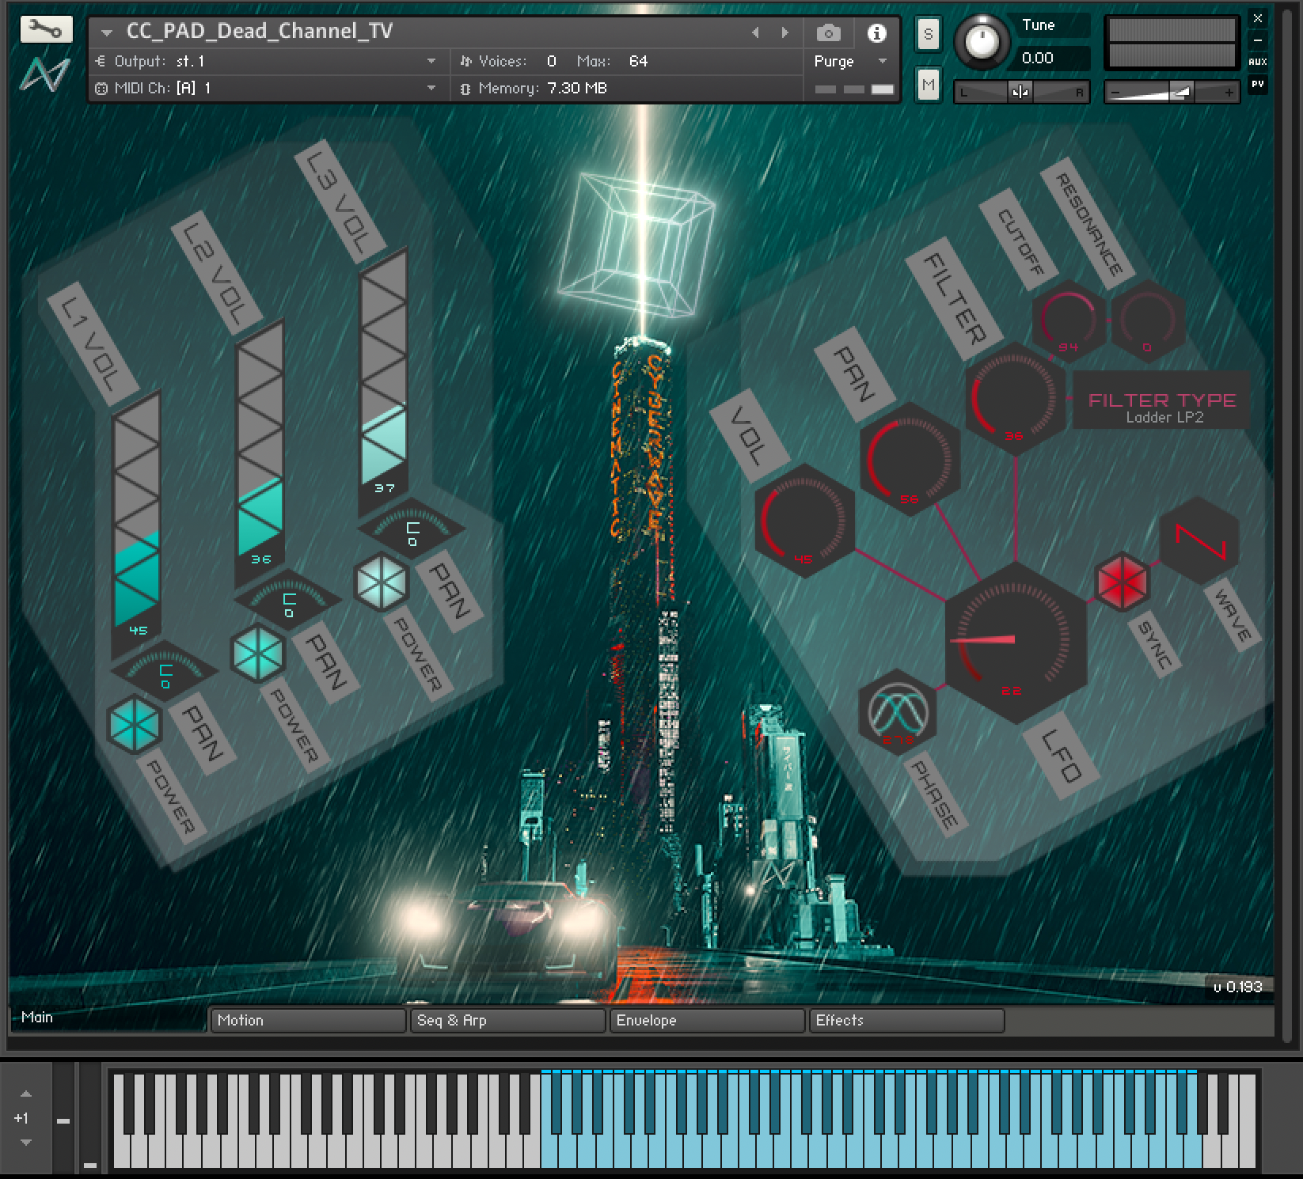Click the Filter Type Ladder LP2 box

click(1161, 407)
